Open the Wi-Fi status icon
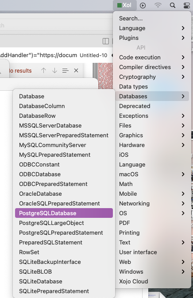193x298 pixels. coord(158,5)
